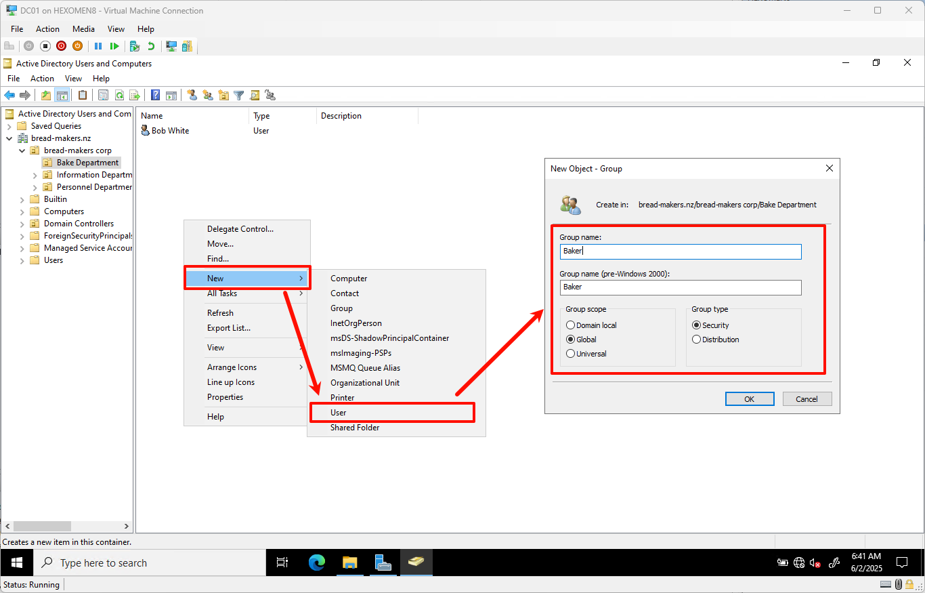Image resolution: width=925 pixels, height=593 pixels.
Task: Click the red Shut Down VM icon
Action: pos(62,46)
